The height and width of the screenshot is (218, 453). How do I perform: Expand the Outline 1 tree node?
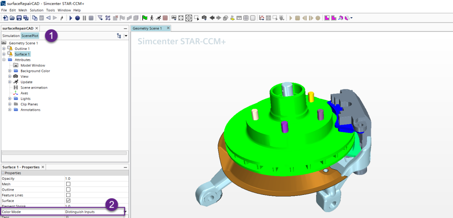click(4, 49)
